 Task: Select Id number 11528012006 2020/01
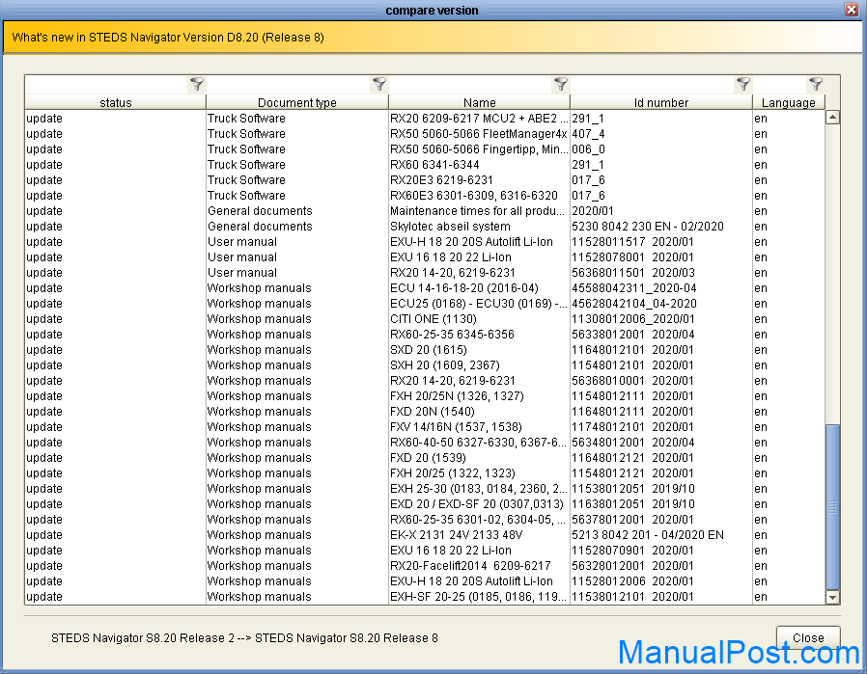(632, 581)
